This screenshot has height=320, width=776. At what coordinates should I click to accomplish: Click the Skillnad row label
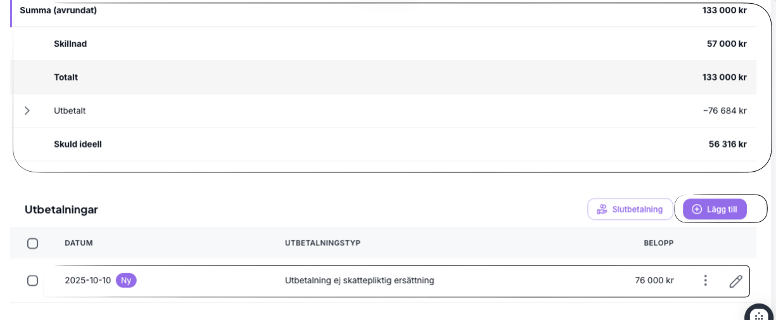pos(70,44)
